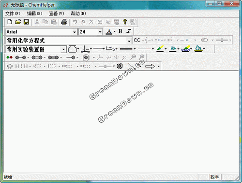Viewport: 242px width, 183px height.
Task: Select the triple bond between atoms tool
Action: (53, 57)
